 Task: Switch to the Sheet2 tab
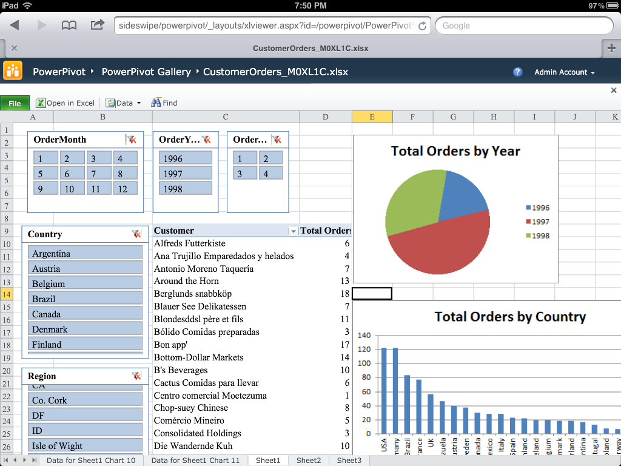pyautogui.click(x=309, y=461)
